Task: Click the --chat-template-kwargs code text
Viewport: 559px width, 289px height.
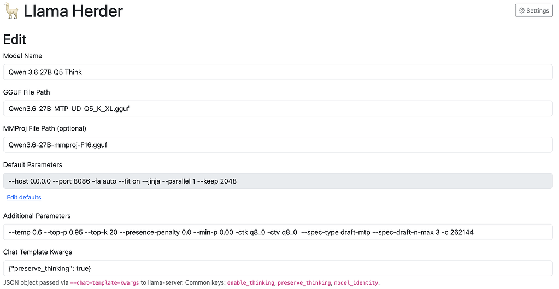Action: (x=104, y=283)
